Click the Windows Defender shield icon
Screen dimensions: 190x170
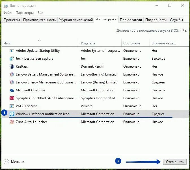[x=12, y=114]
